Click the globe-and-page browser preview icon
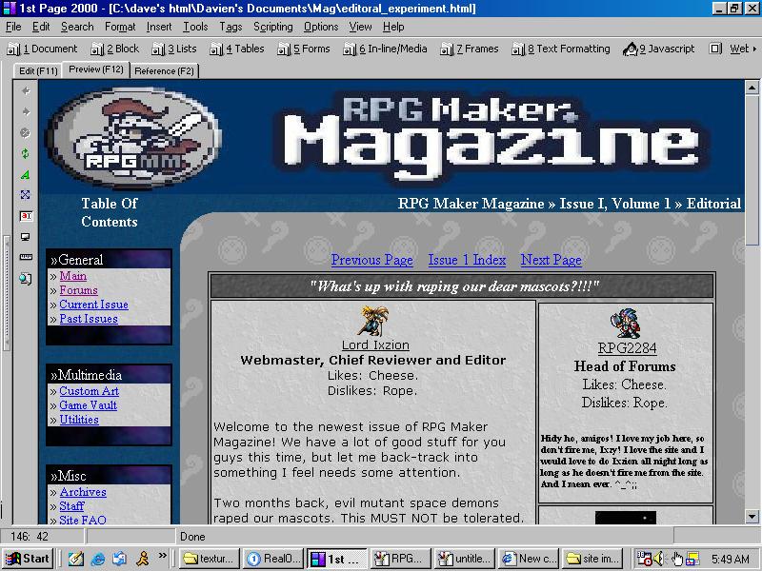762x571 pixels. pyautogui.click(x=26, y=278)
